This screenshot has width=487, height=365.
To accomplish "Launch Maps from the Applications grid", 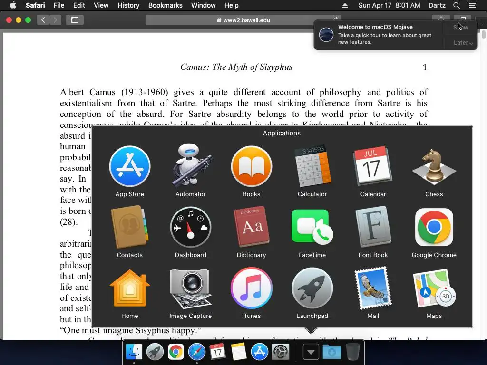I will [434, 288].
